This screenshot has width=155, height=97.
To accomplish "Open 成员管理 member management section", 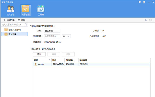I will coord(11,10).
